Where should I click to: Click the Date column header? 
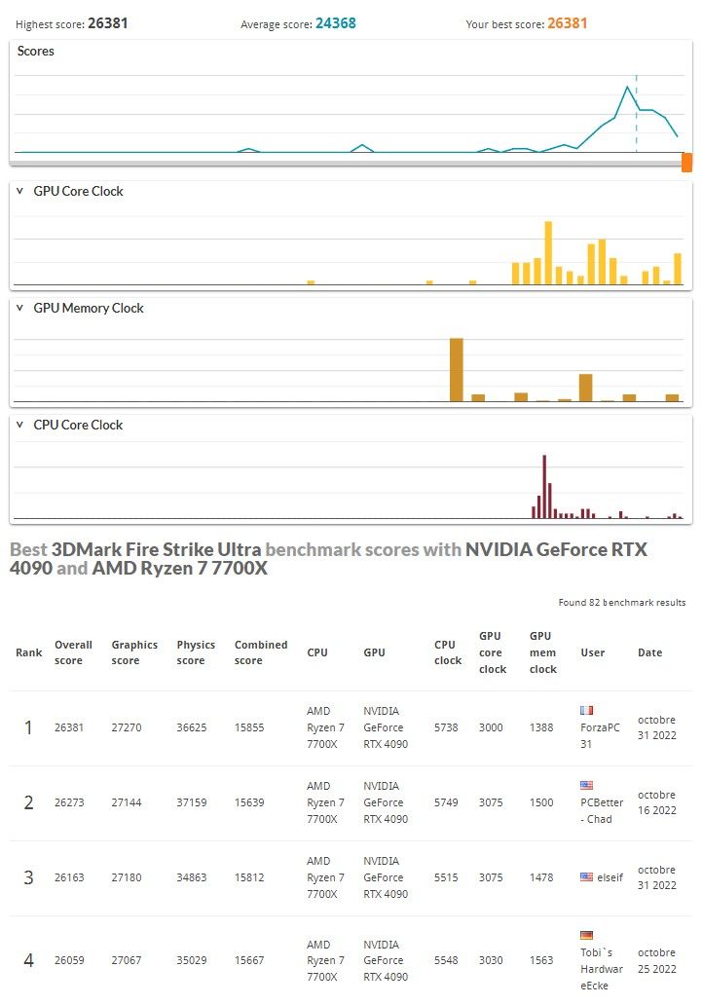(649, 652)
